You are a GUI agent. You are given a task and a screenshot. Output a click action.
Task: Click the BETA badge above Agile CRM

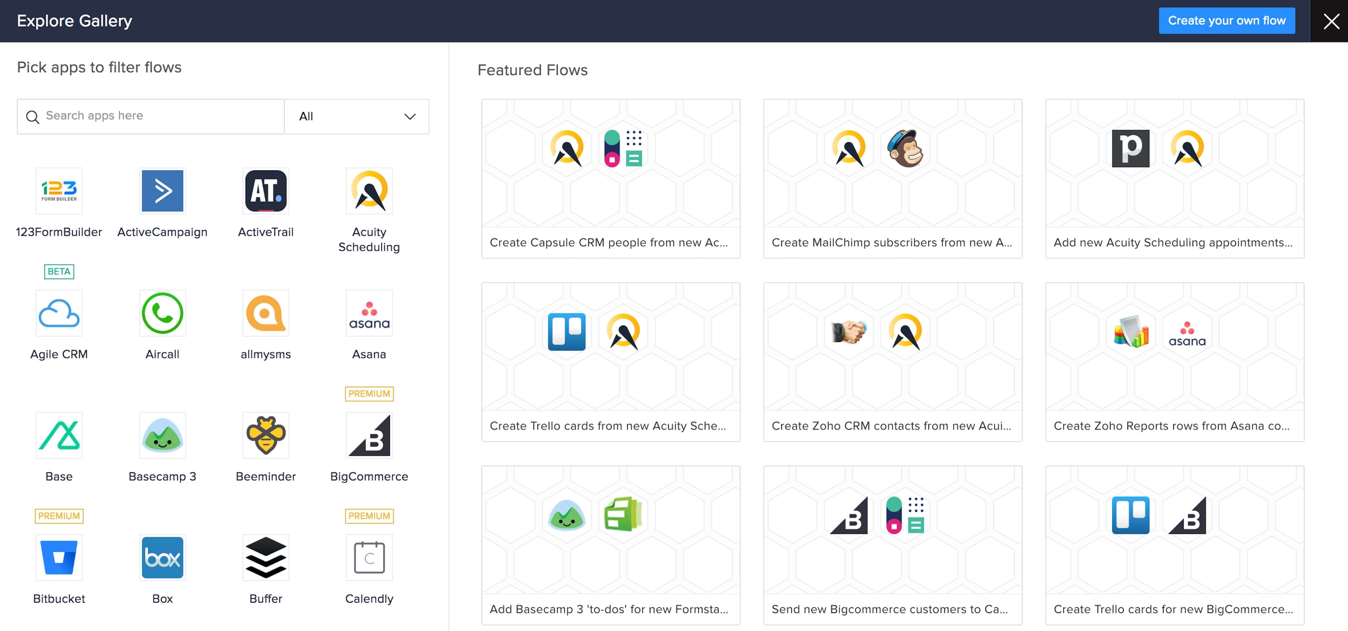pyautogui.click(x=59, y=271)
